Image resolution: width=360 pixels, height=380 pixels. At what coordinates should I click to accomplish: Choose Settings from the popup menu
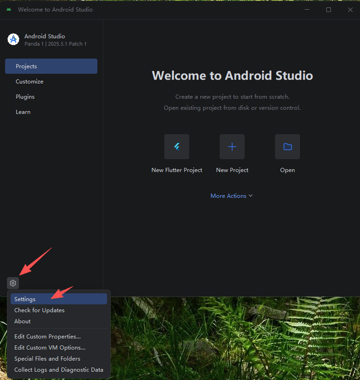[x=59, y=299]
